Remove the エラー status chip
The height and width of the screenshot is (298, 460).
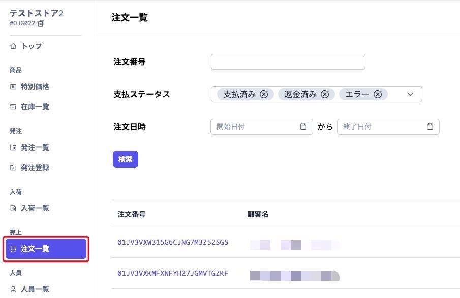pos(377,94)
